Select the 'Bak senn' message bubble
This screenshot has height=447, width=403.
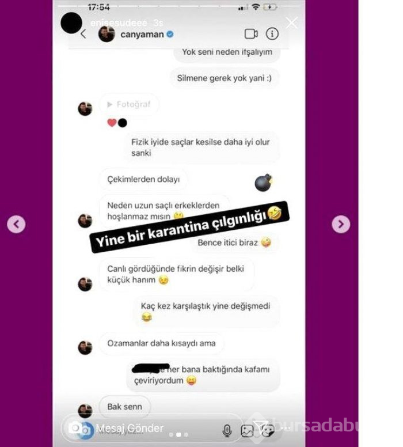(x=124, y=407)
